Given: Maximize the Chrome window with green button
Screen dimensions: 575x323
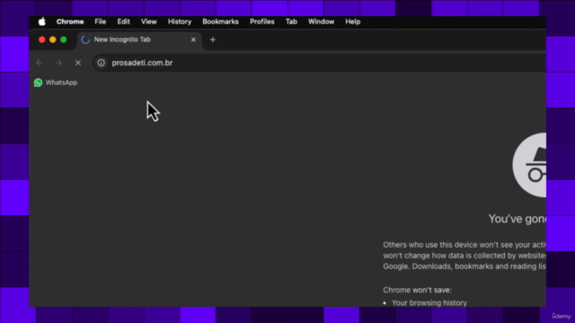Looking at the screenshot, I should coord(64,39).
